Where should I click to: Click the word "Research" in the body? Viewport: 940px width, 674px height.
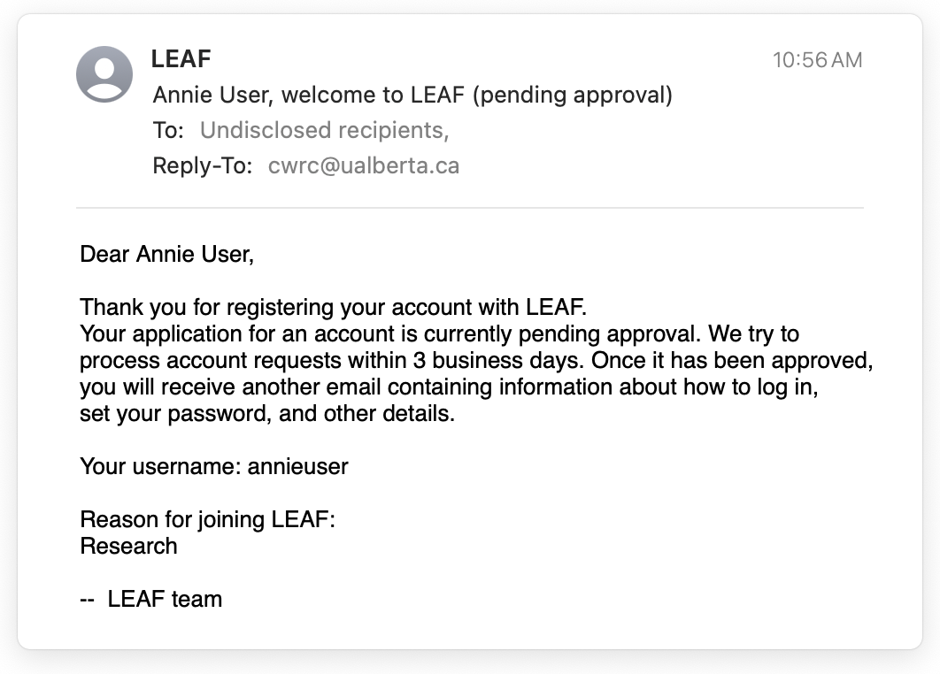[x=128, y=546]
